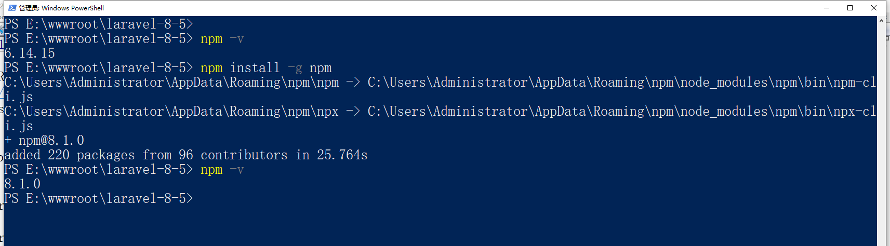
Task: Click the '8.1.0' version output line
Action: point(22,184)
